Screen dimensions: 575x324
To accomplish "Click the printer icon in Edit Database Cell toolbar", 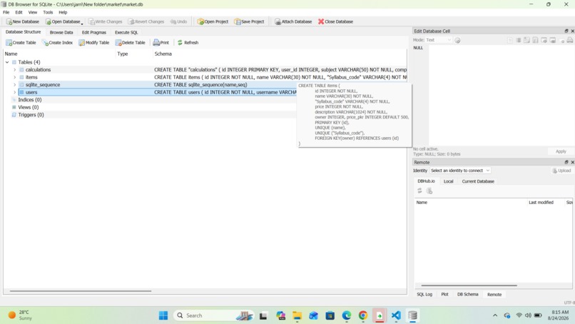I will click(570, 40).
